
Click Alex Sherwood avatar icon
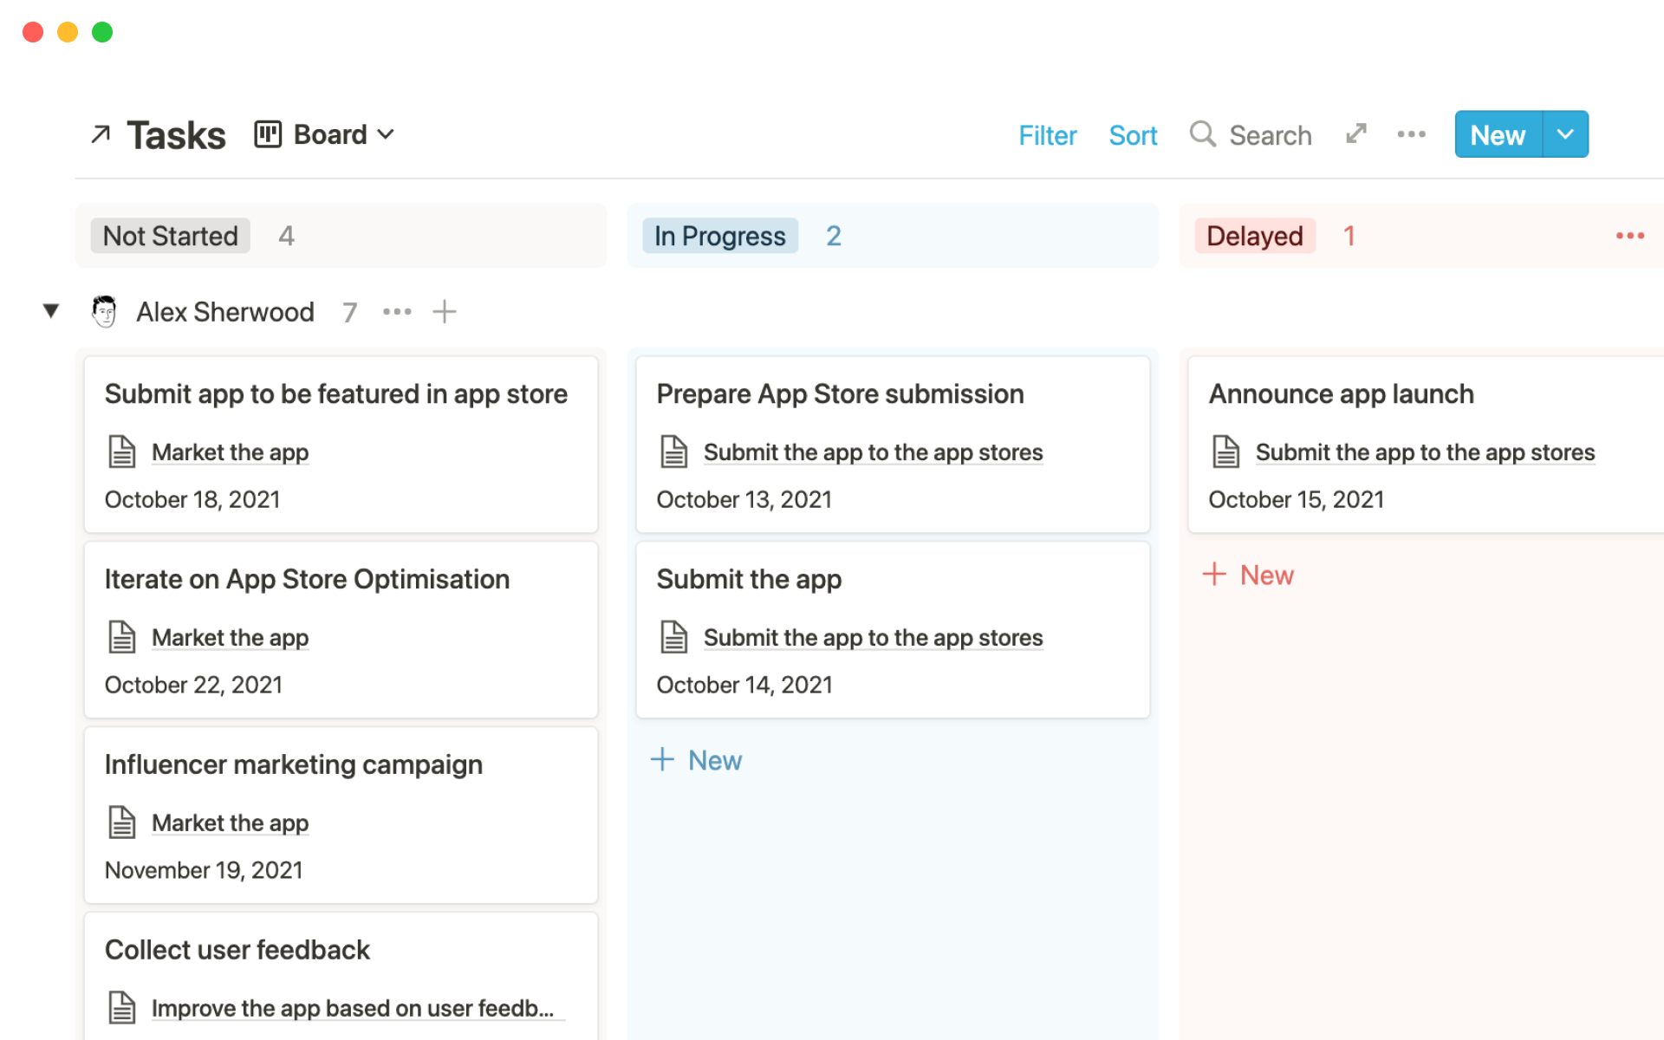[105, 312]
